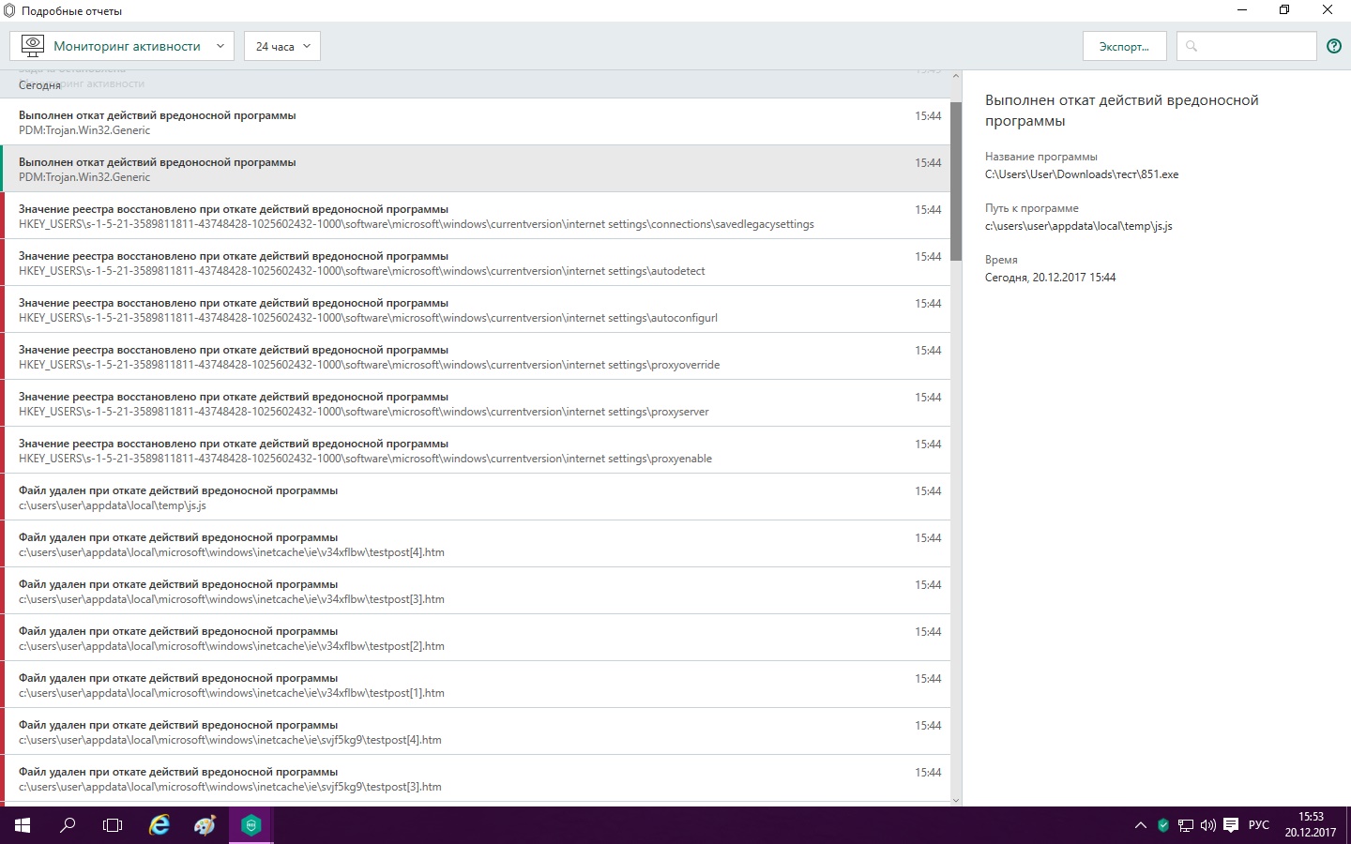Launch Internet Explorer from the taskbar

click(159, 825)
